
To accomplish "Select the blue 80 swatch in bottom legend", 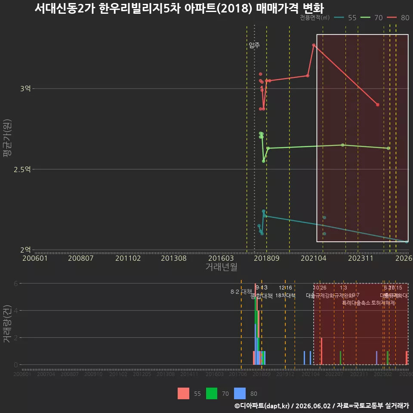I will (x=240, y=394).
